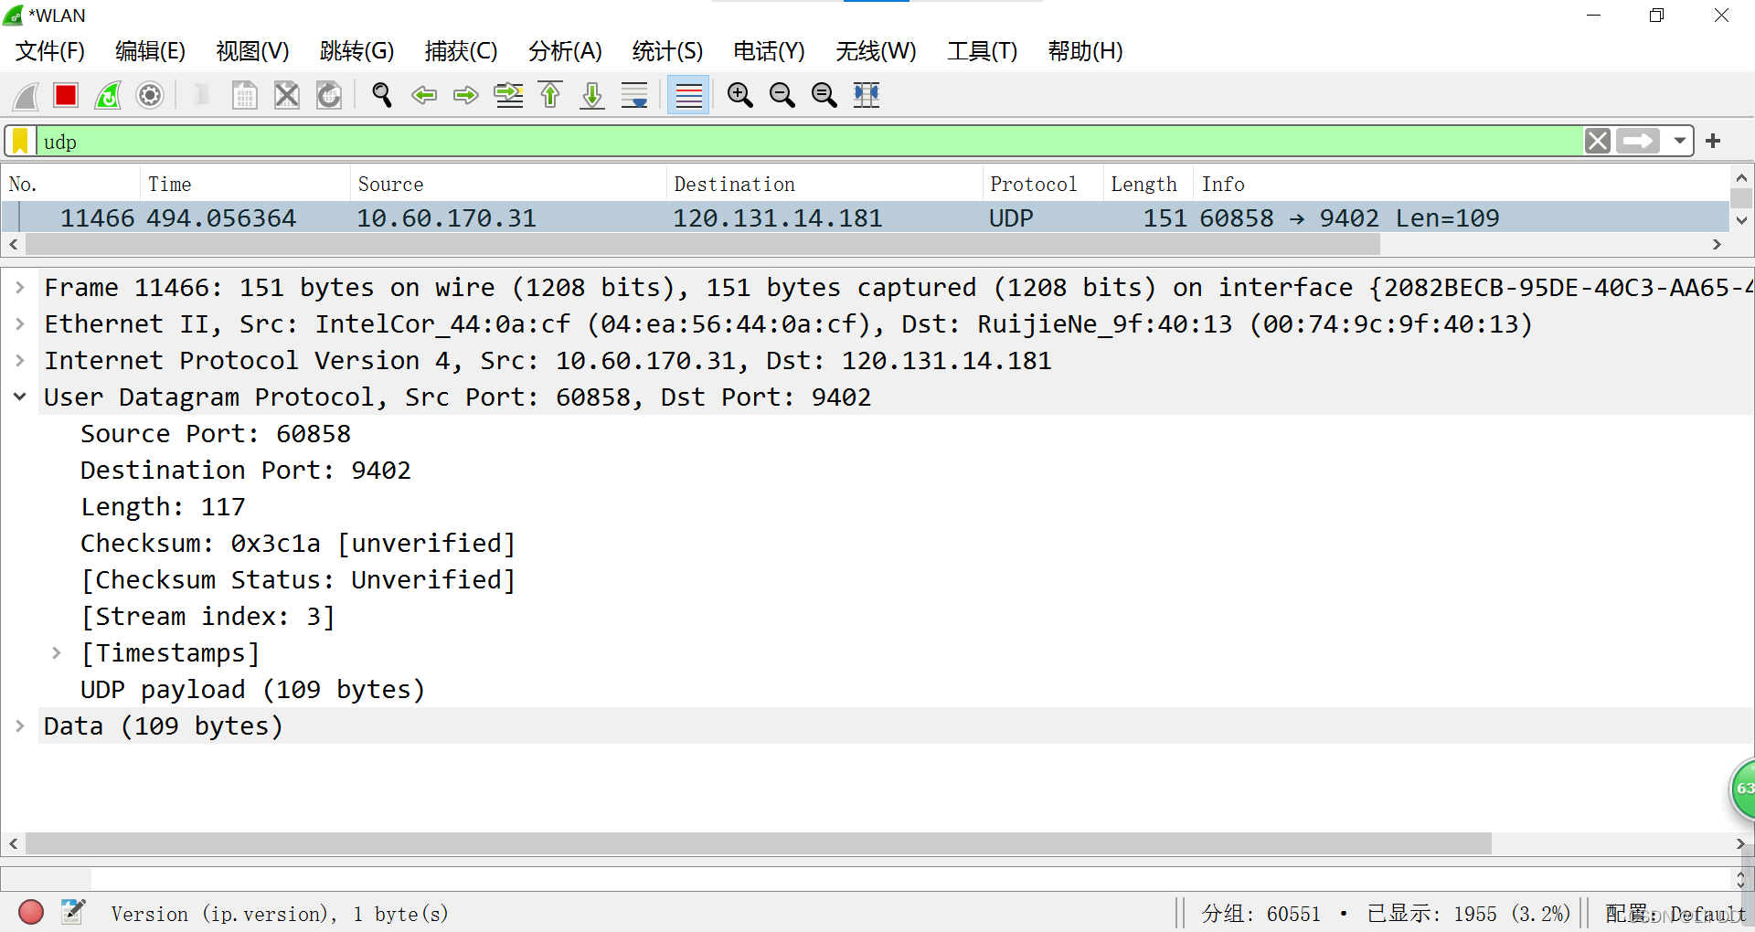The height and width of the screenshot is (932, 1755).
Task: Toggle packet list colorization
Action: pyautogui.click(x=688, y=95)
